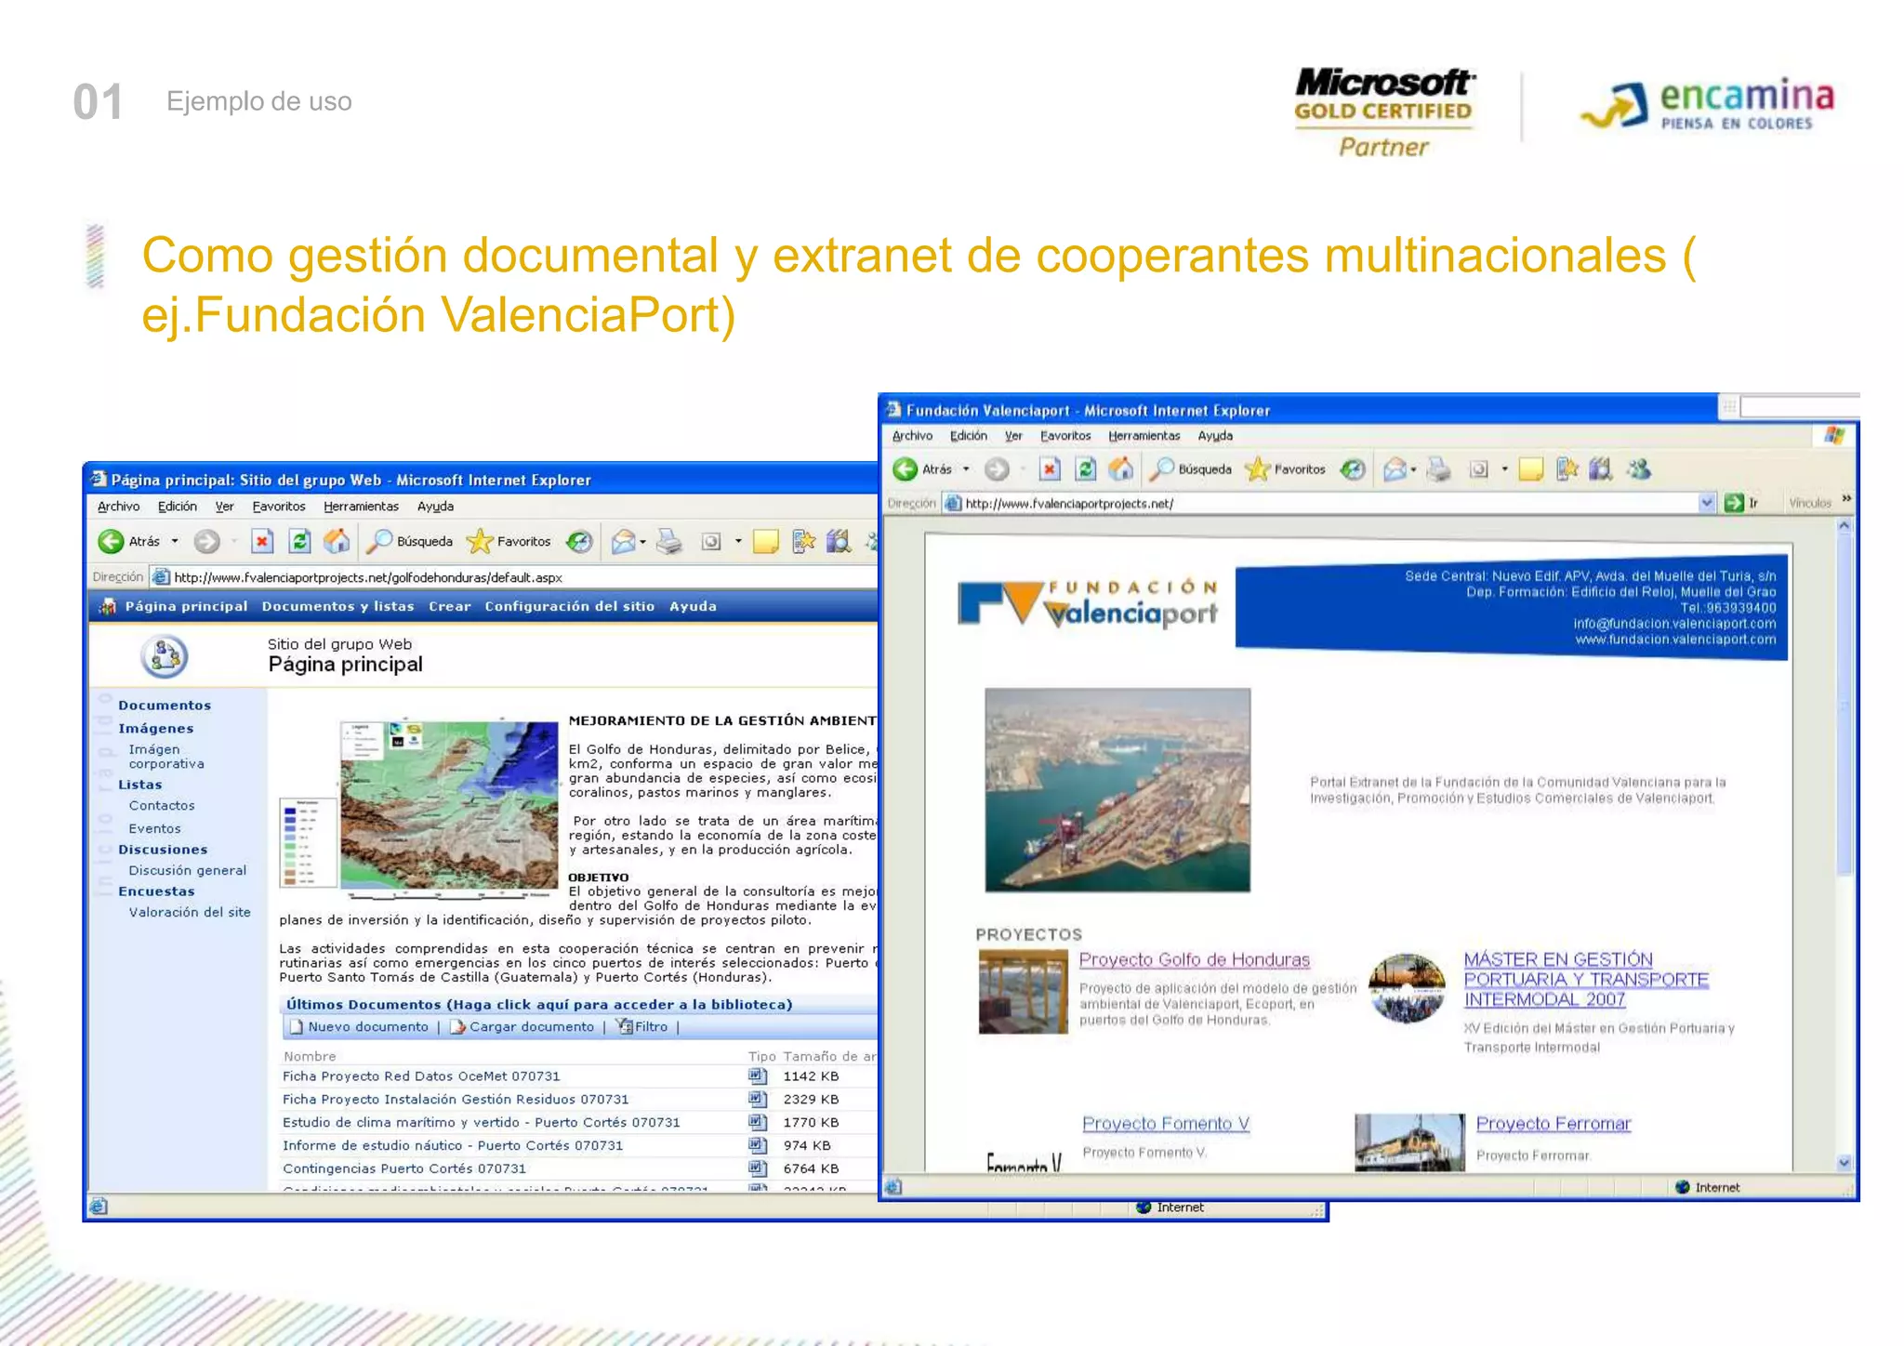The image size is (1904, 1346).
Task: Open Atrás history dropdown arrow in left window
Action: (x=175, y=541)
